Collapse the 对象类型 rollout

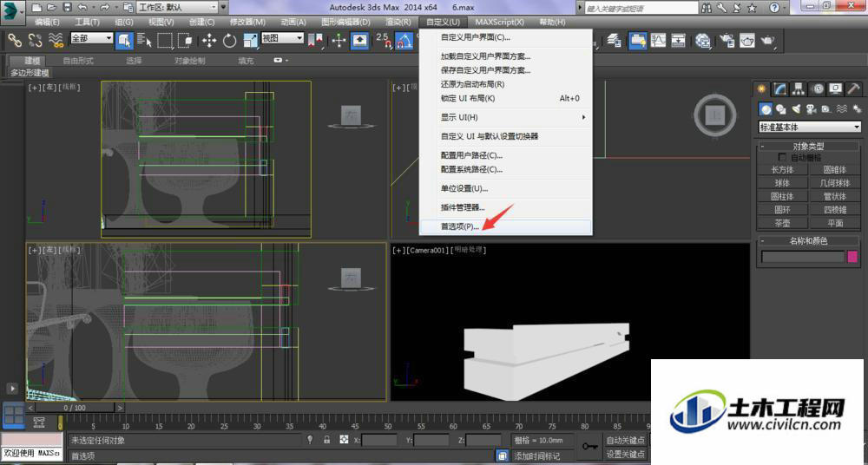(808, 146)
